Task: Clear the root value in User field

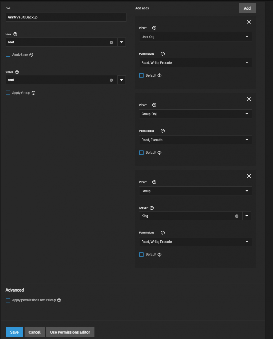Action: tap(111, 42)
